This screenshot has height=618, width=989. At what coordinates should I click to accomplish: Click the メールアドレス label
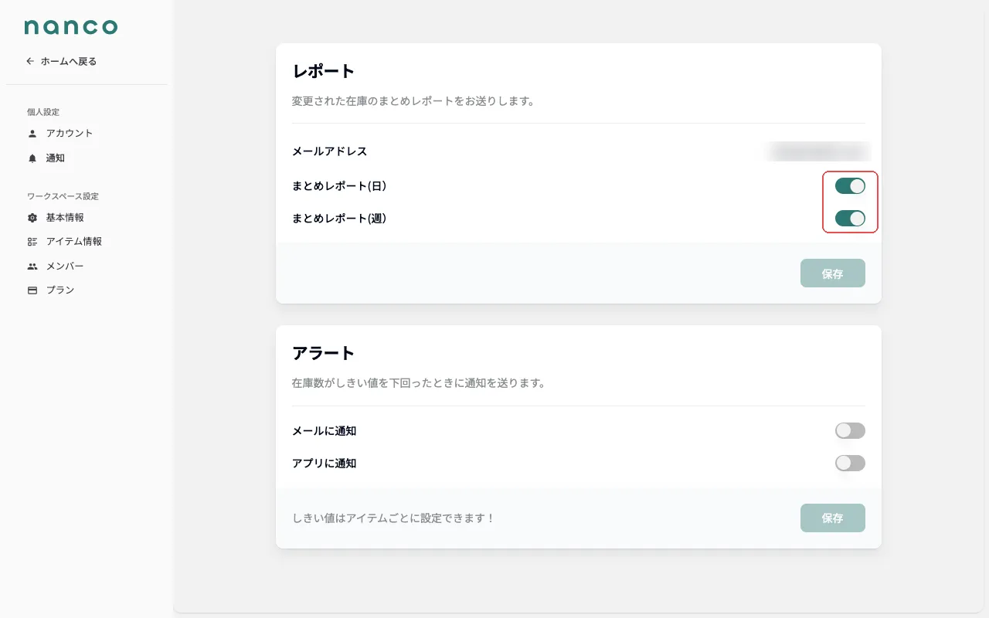pyautogui.click(x=330, y=151)
